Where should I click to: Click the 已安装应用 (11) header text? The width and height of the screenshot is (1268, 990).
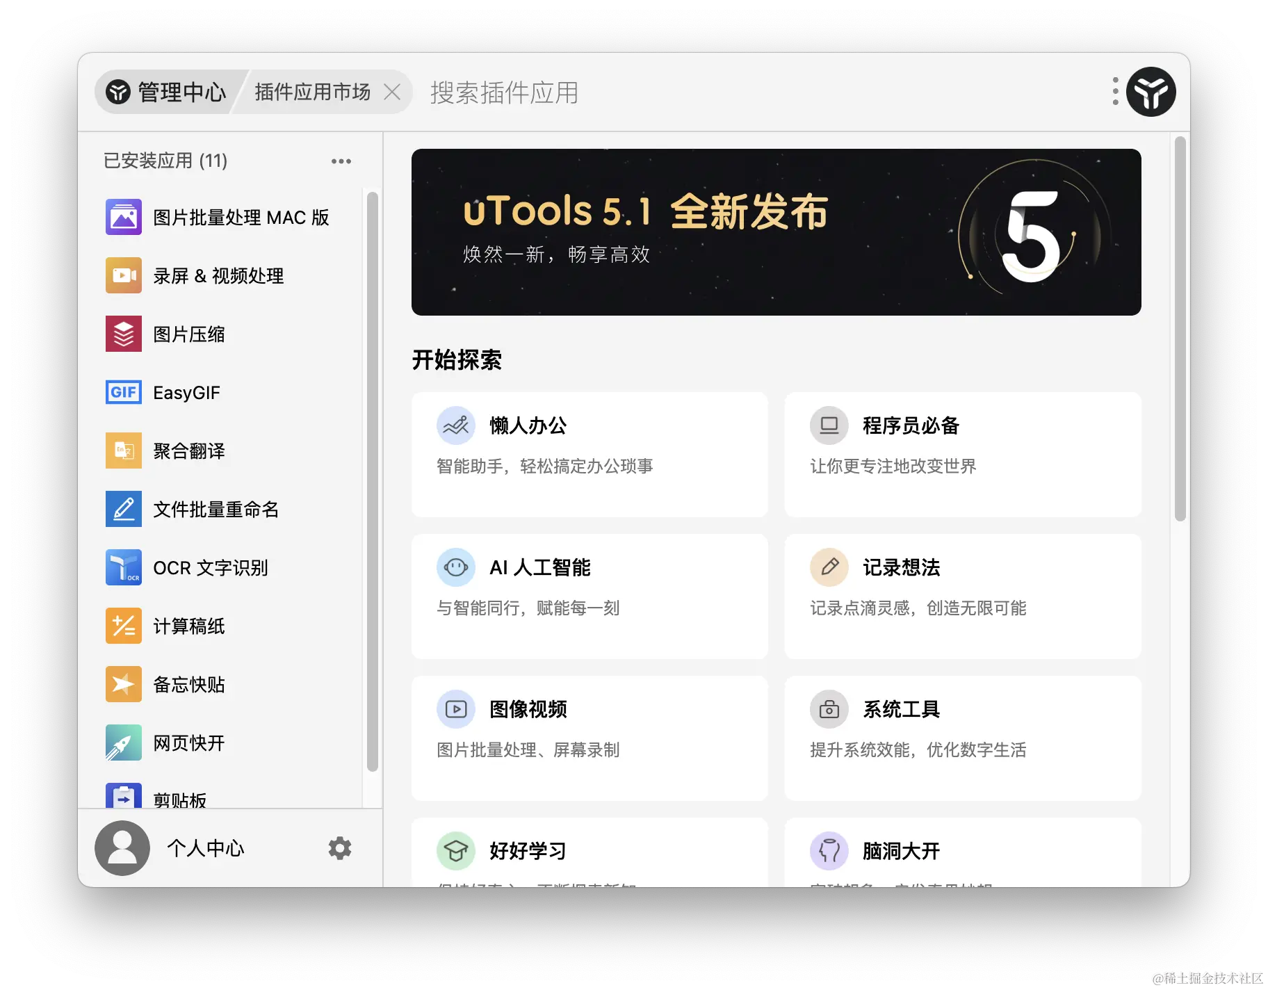click(165, 161)
